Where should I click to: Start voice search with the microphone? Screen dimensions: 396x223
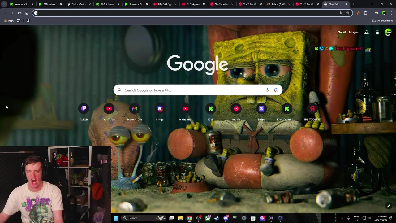click(x=268, y=90)
